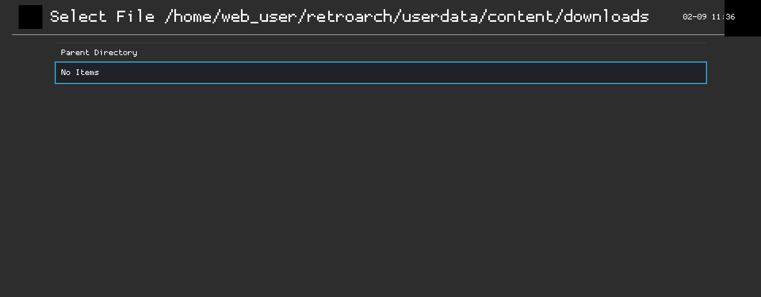Click the content segment of the path

coord(521,16)
